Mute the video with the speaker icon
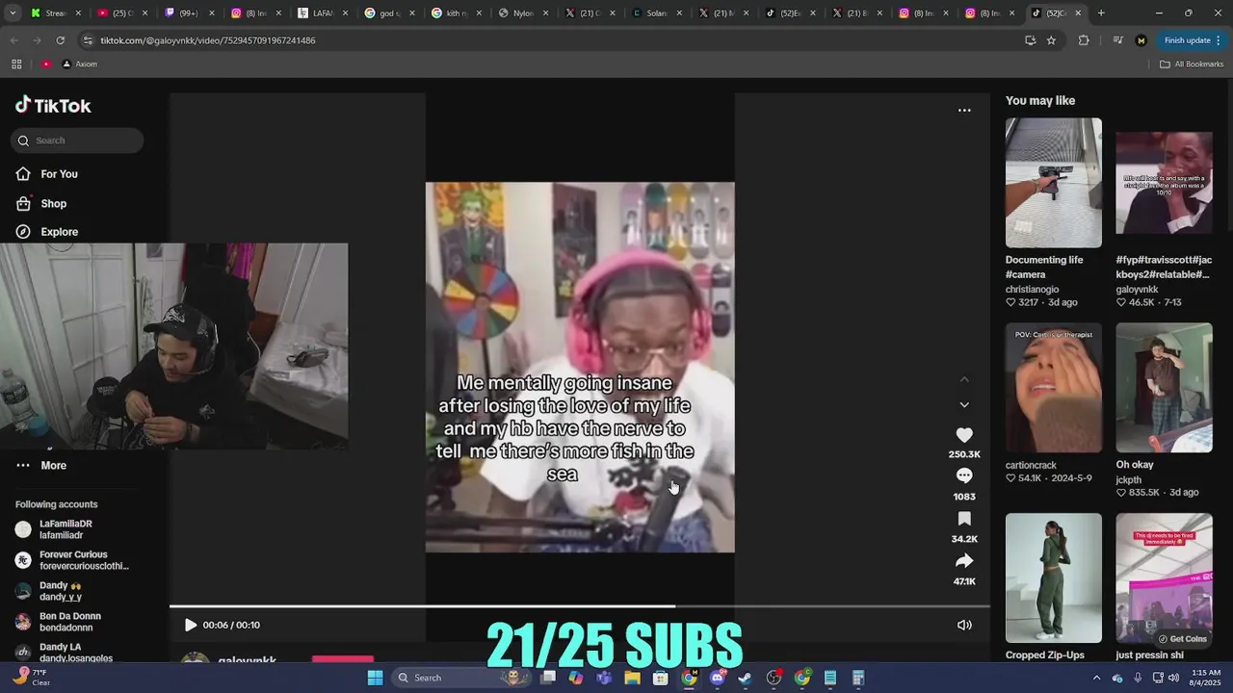The image size is (1233, 693). tap(964, 625)
